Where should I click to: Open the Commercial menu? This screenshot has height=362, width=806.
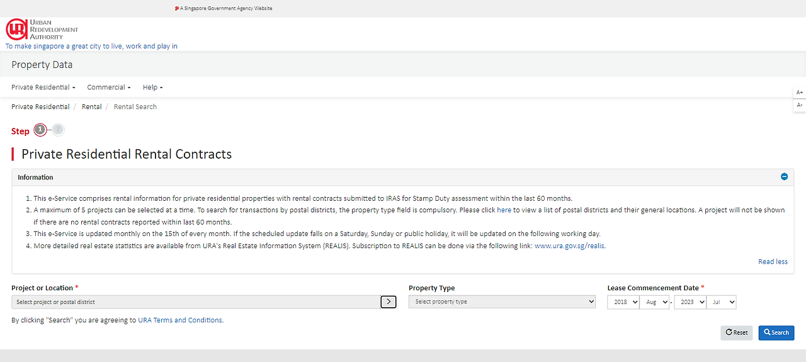pyautogui.click(x=109, y=87)
